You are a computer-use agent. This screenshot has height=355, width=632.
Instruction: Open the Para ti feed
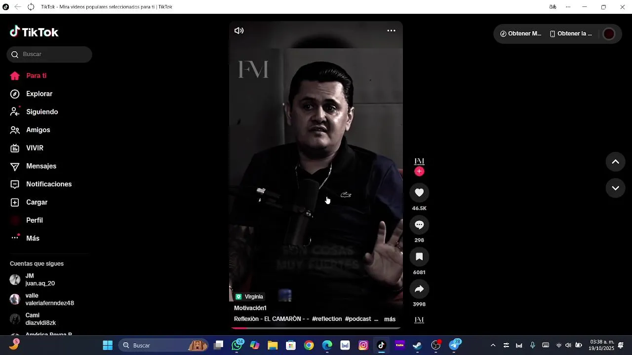(x=29, y=76)
